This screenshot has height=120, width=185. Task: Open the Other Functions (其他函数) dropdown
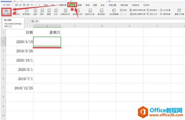pos(101,12)
